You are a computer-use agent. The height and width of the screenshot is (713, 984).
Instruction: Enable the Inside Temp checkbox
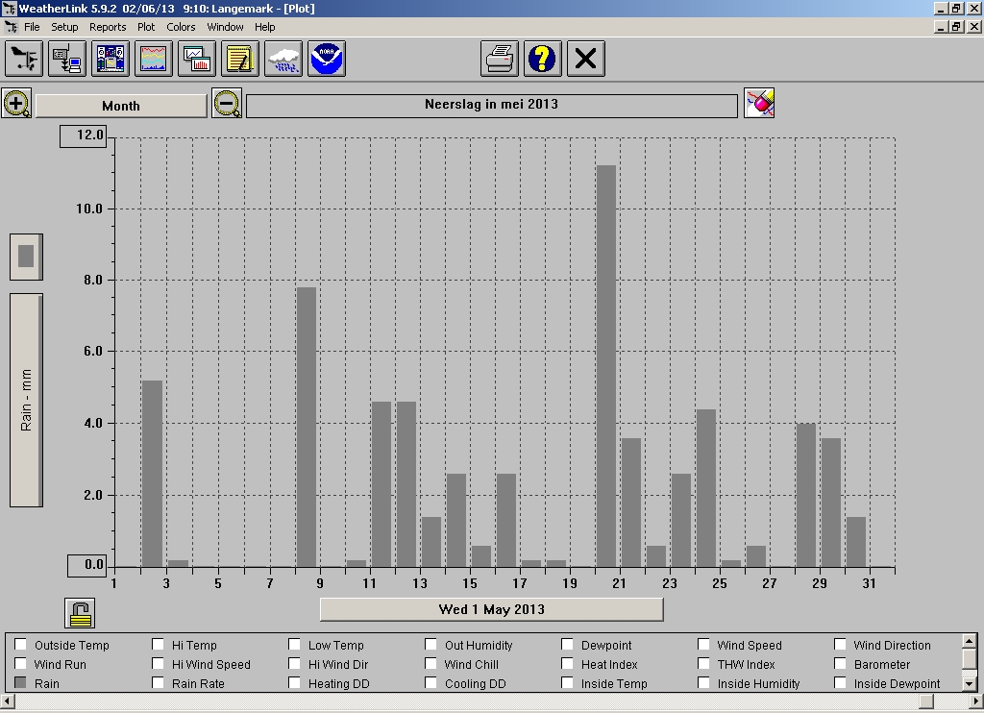pos(567,683)
